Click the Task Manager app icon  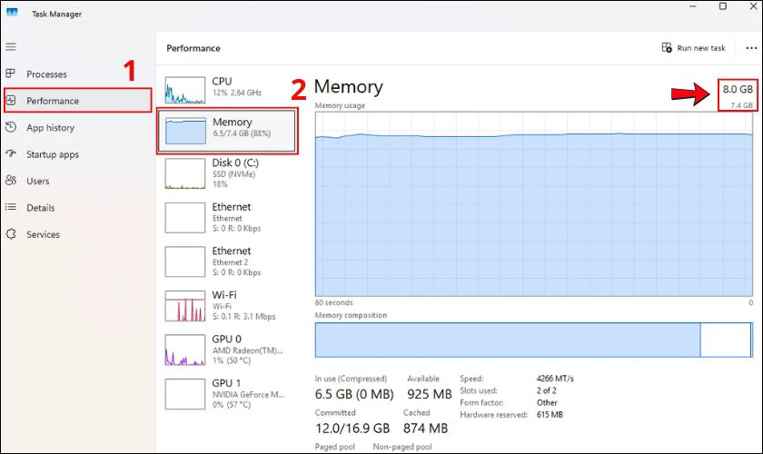pos(12,13)
